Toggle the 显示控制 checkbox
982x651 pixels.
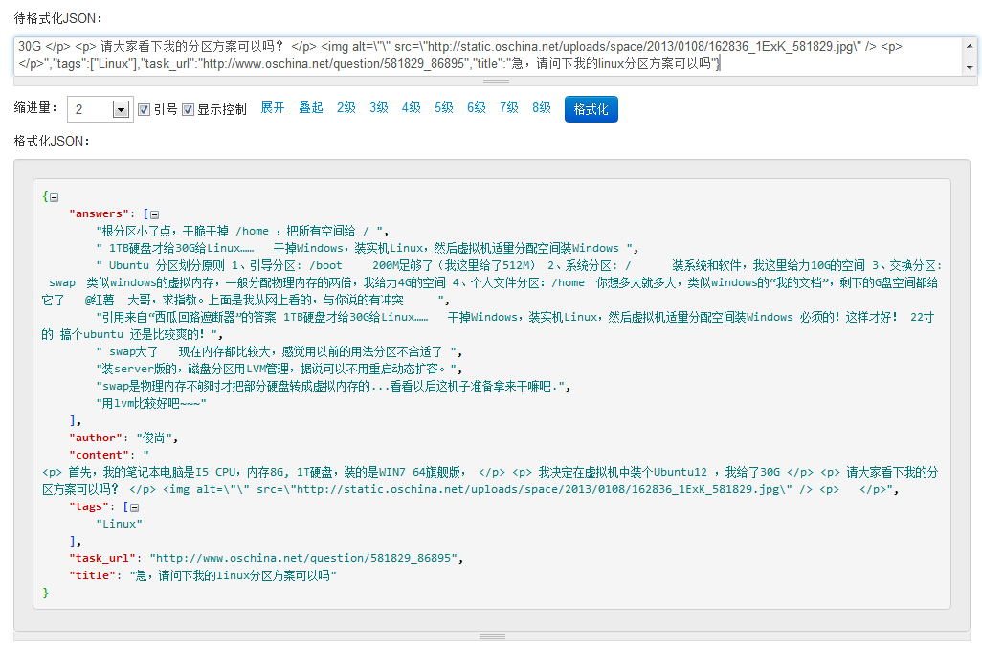tap(189, 109)
